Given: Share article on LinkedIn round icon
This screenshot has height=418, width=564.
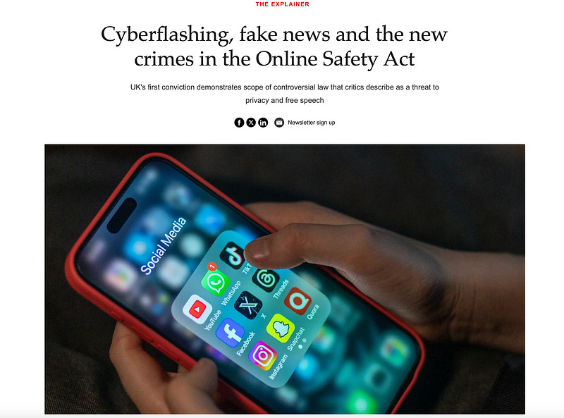Looking at the screenshot, I should [x=263, y=123].
